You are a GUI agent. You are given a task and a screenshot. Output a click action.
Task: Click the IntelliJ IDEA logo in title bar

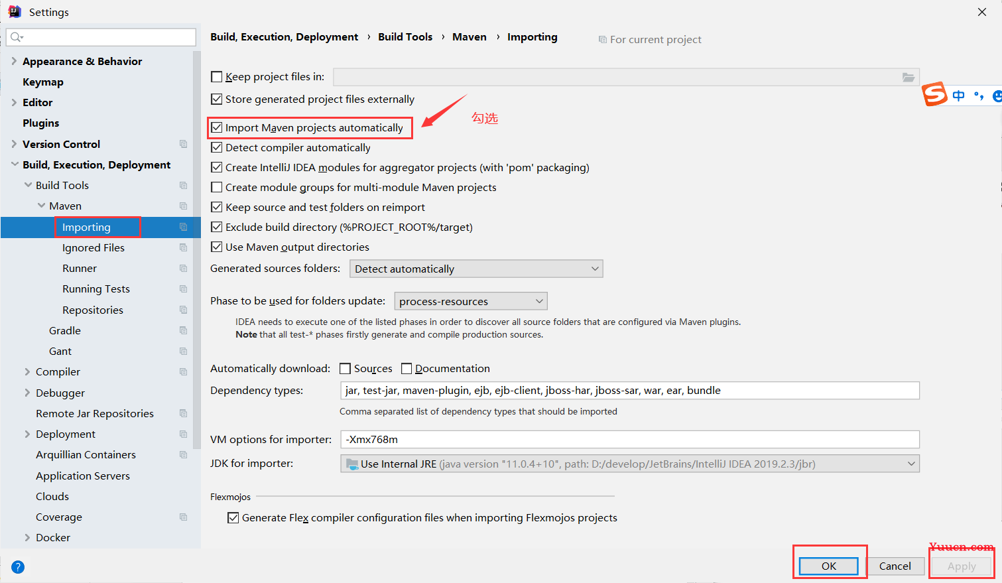[x=15, y=12]
